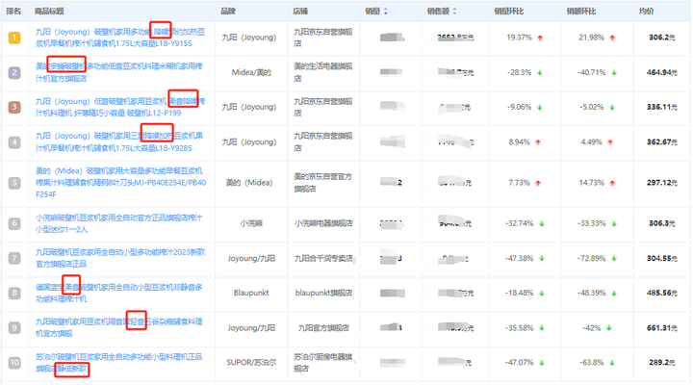The width and height of the screenshot is (693, 385).
Task: Open the 九阳 2023新款 product link
Action: click(120, 258)
